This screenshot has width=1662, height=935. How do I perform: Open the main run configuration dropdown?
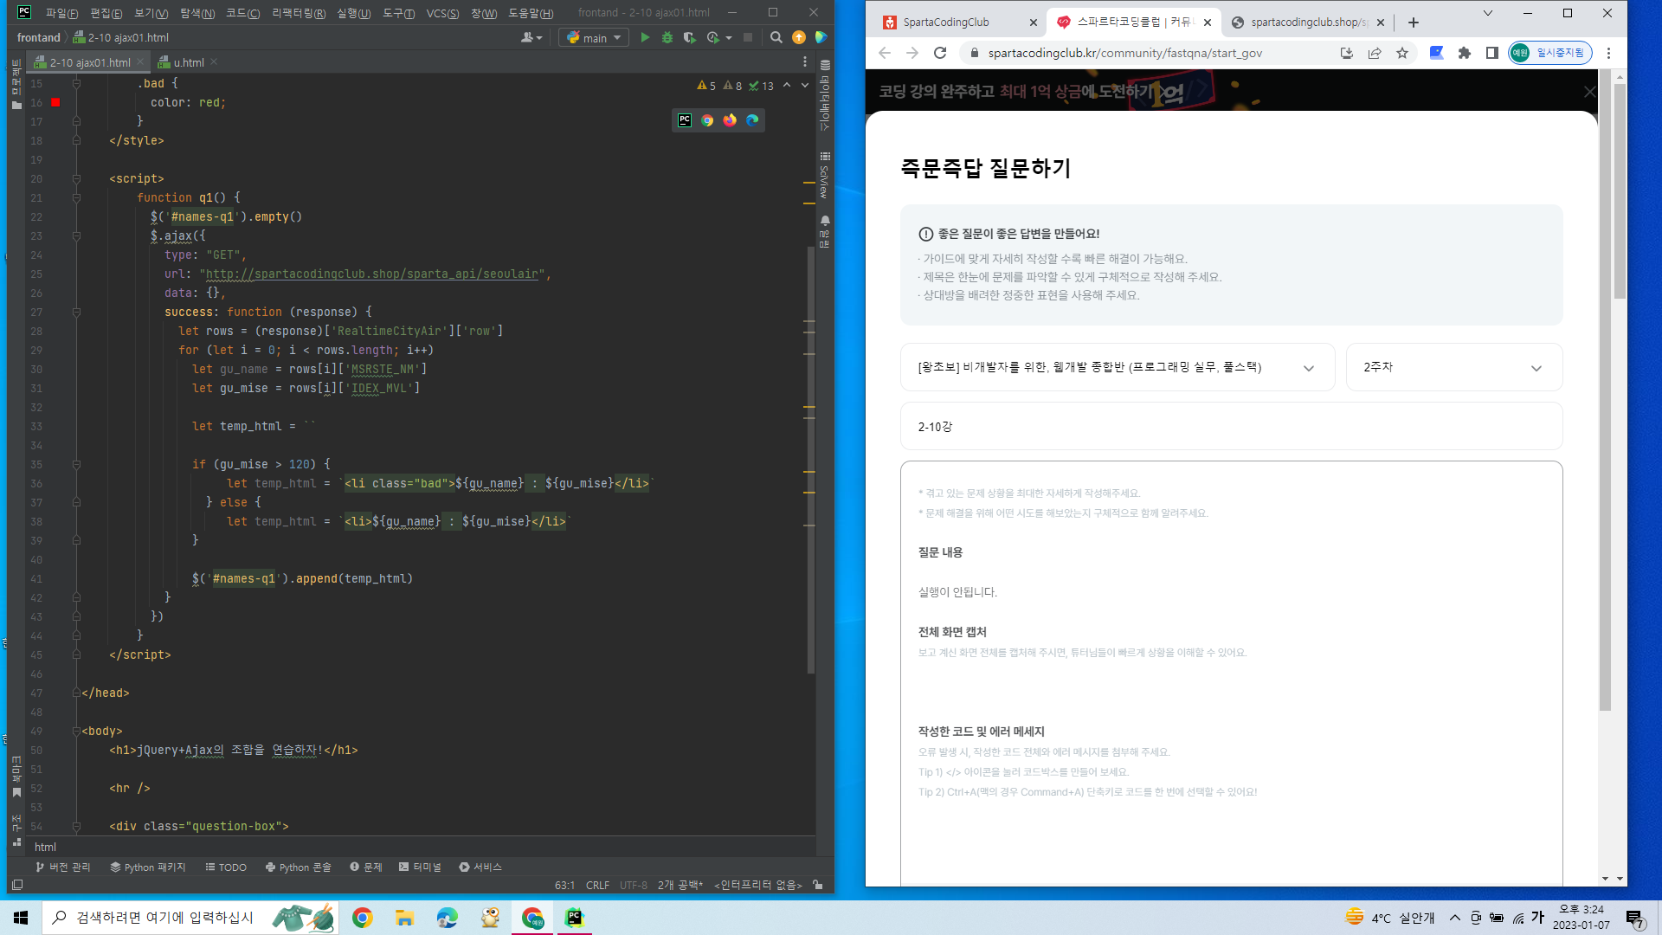tap(594, 37)
